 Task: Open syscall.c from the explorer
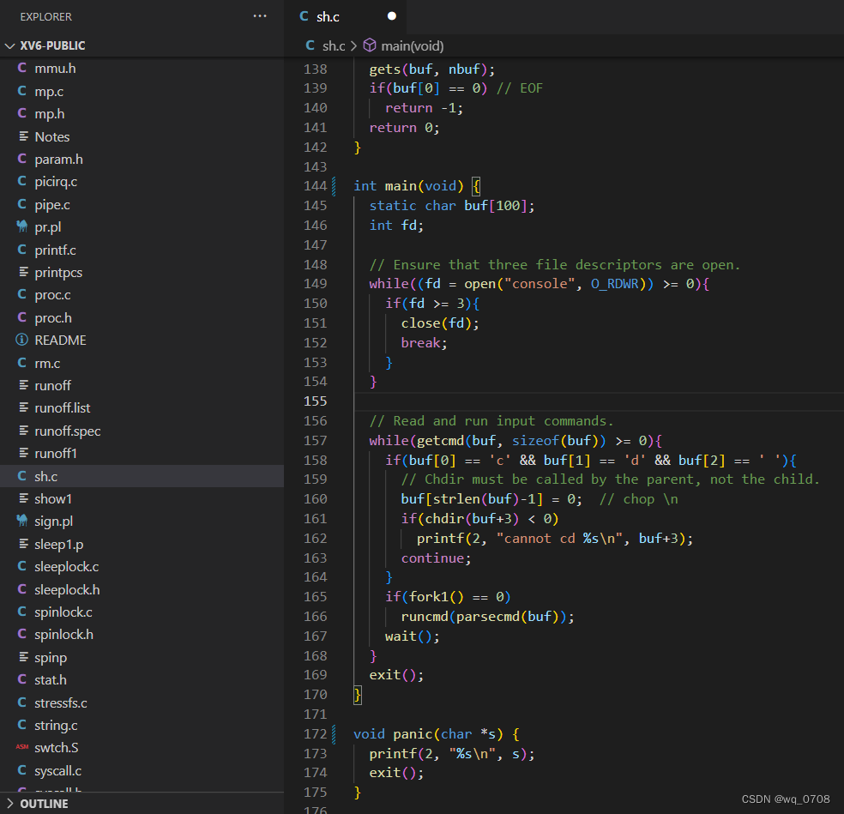coord(57,771)
